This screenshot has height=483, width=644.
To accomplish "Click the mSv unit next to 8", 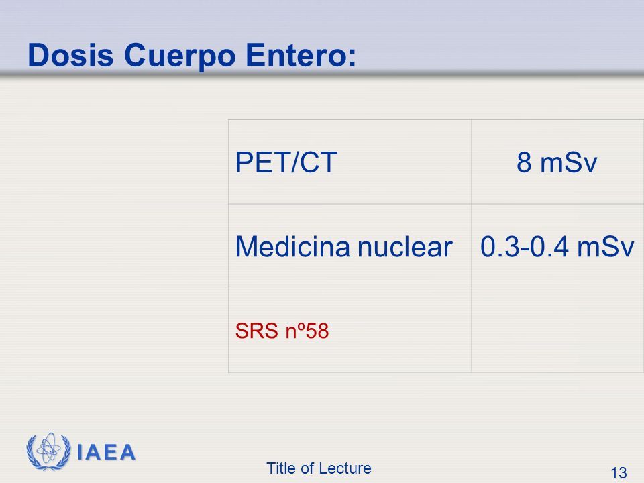I will pyautogui.click(x=568, y=162).
